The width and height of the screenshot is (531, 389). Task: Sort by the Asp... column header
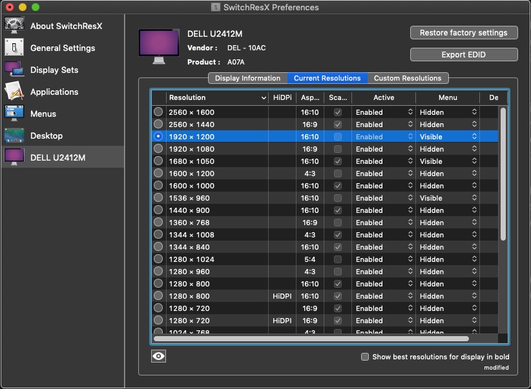pyautogui.click(x=310, y=97)
